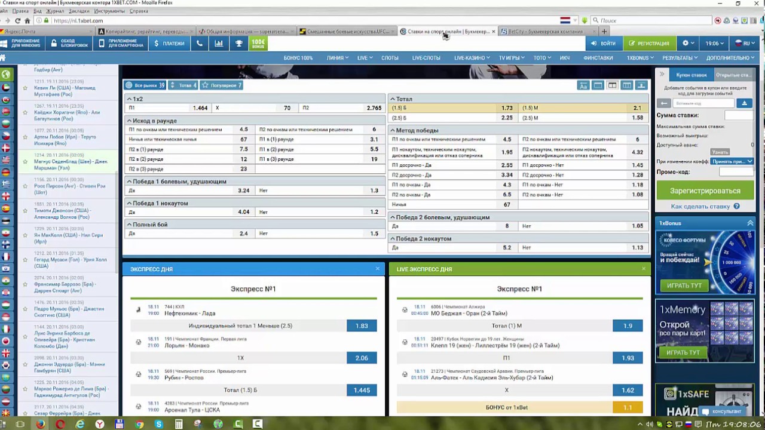765x430 pixels.
Task: Click the Сумма ставки input field
Action: click(x=738, y=115)
